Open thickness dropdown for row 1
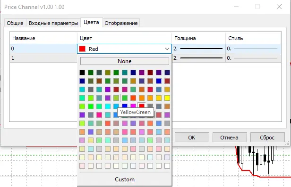 pos(198,58)
